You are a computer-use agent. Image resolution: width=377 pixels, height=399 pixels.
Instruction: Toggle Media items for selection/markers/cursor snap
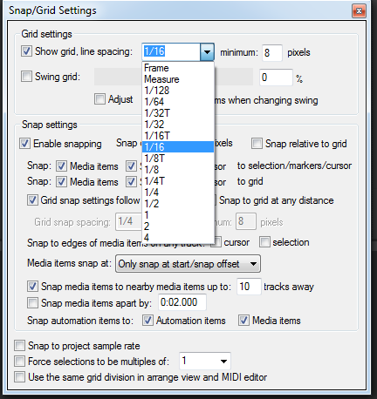click(61, 166)
